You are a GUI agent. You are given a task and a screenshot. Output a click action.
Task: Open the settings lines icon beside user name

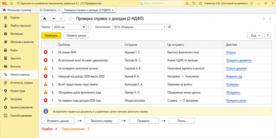tap(252, 3)
